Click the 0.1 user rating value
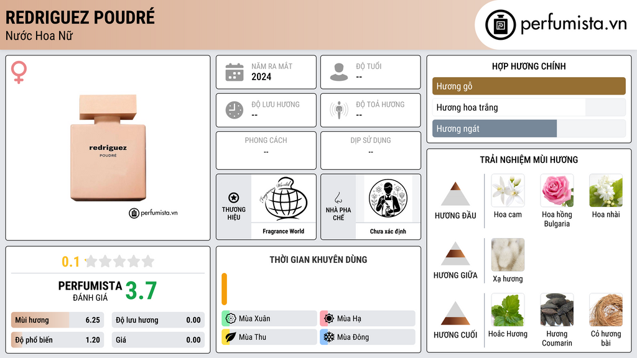The image size is (637, 358). (x=71, y=262)
